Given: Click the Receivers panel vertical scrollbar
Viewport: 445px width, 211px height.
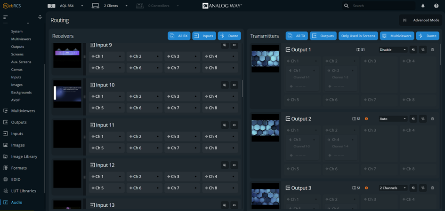Looking at the screenshot, I should click(243, 88).
